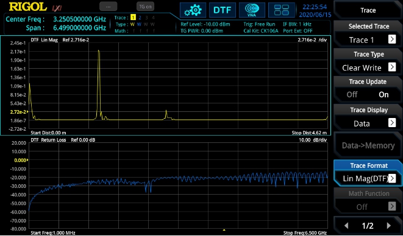Go to next menu page arrow
The width and height of the screenshot is (403, 236).
click(388, 226)
